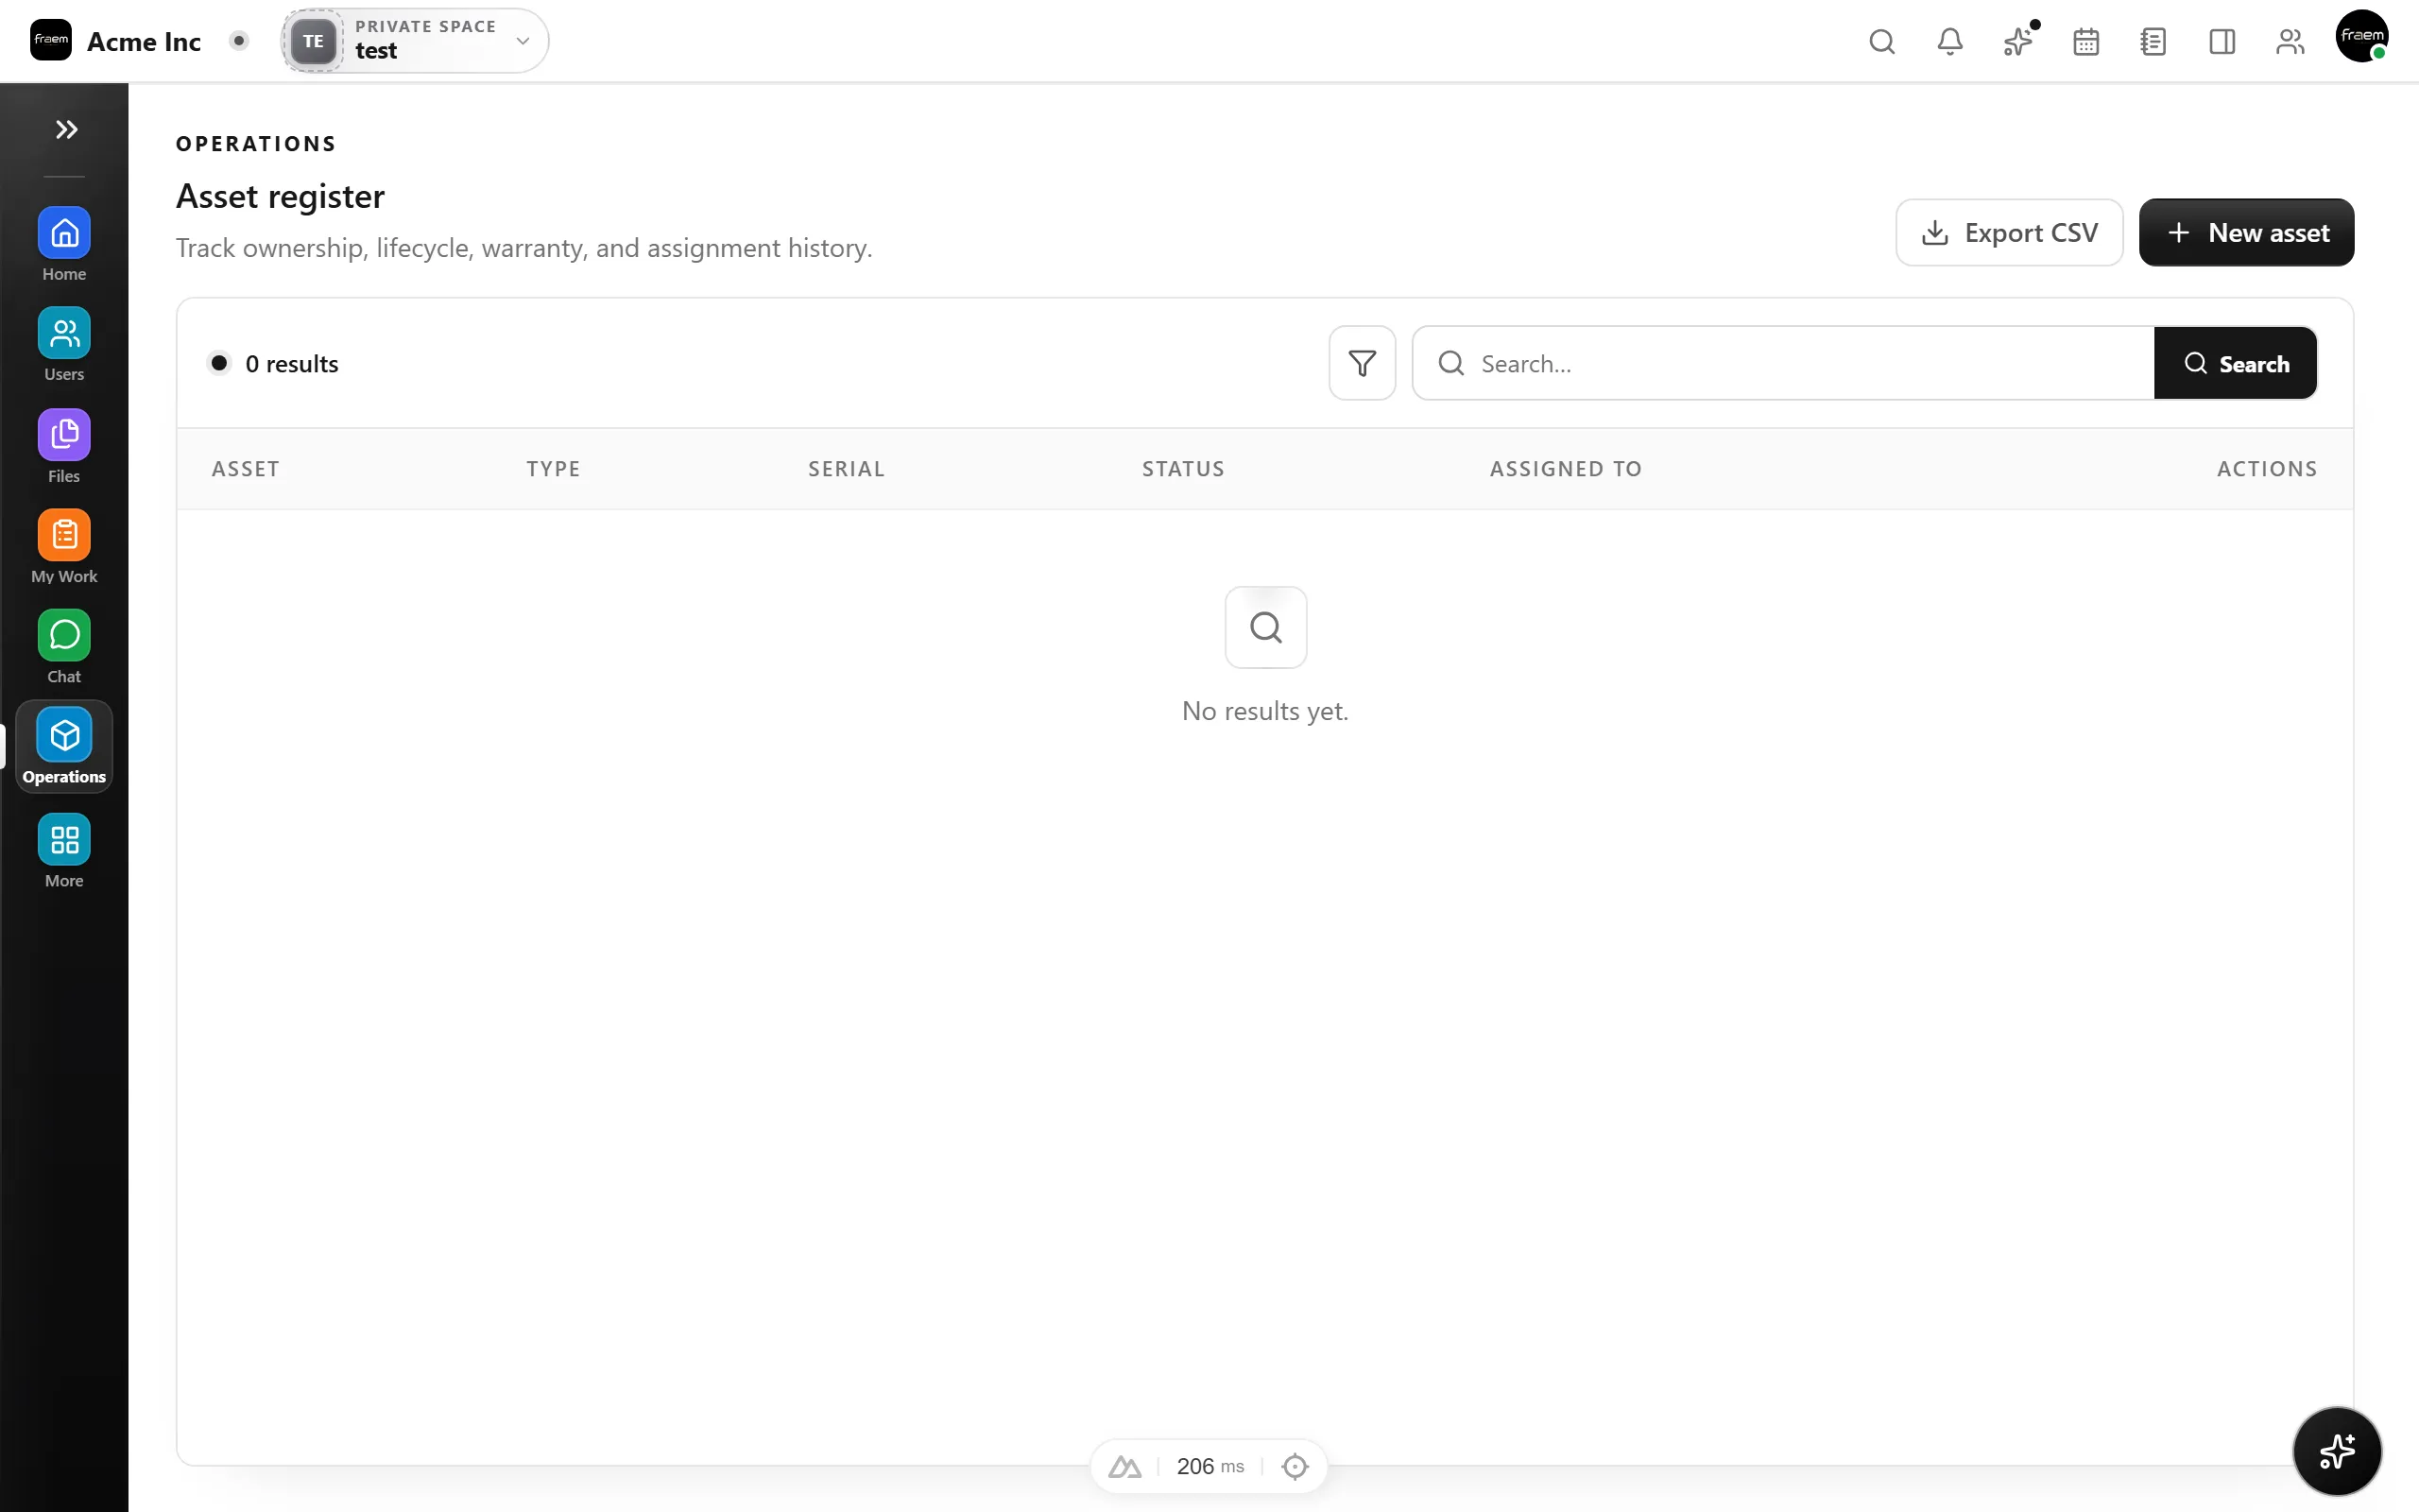This screenshot has width=2419, height=1512.
Task: Open the filter funnel button
Action: (1362, 363)
